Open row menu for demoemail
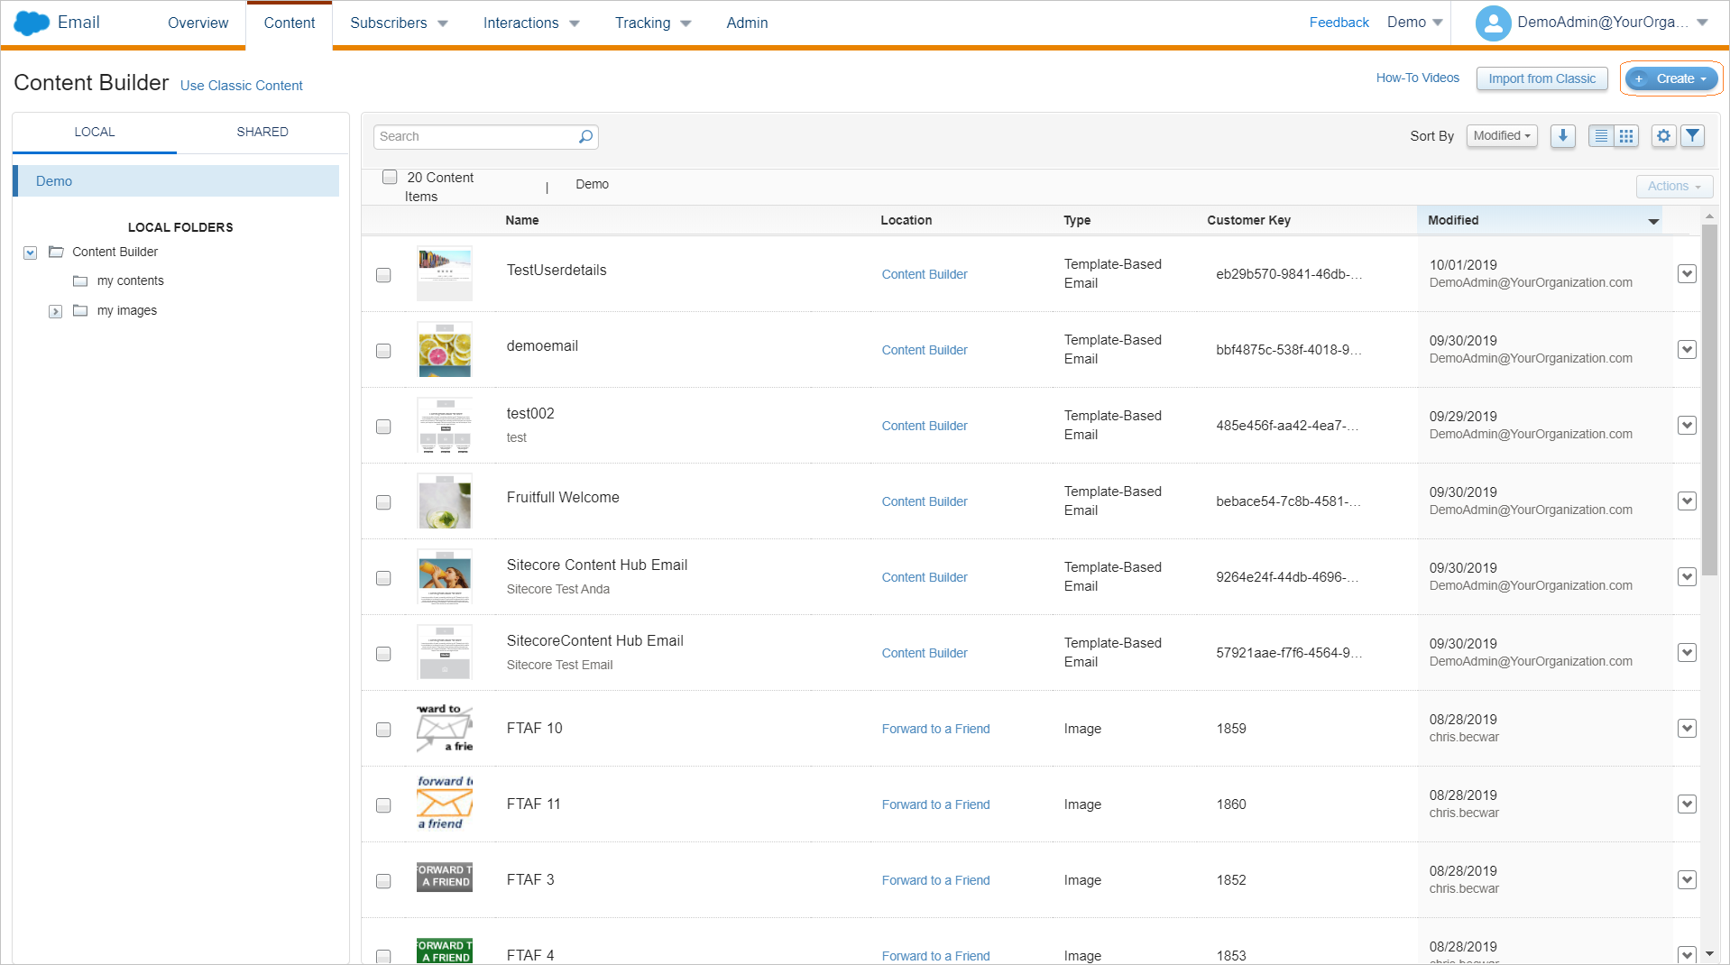The image size is (1730, 965). pos(1687,350)
